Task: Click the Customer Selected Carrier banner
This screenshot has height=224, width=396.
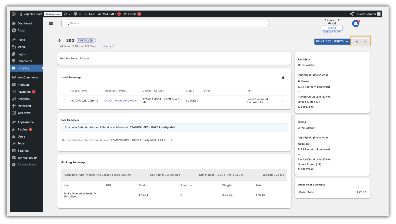Action: point(174,127)
